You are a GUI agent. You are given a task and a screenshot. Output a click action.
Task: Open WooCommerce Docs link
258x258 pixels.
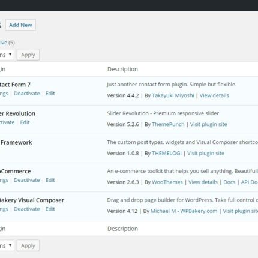click(229, 182)
